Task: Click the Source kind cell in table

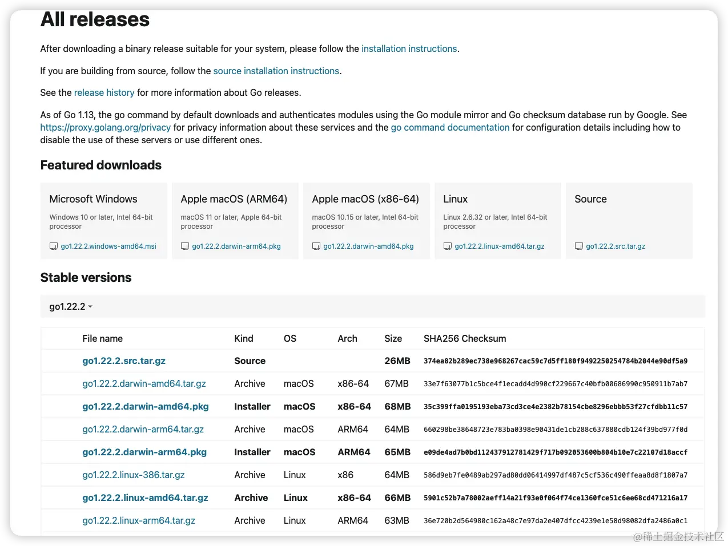Action: (x=250, y=361)
